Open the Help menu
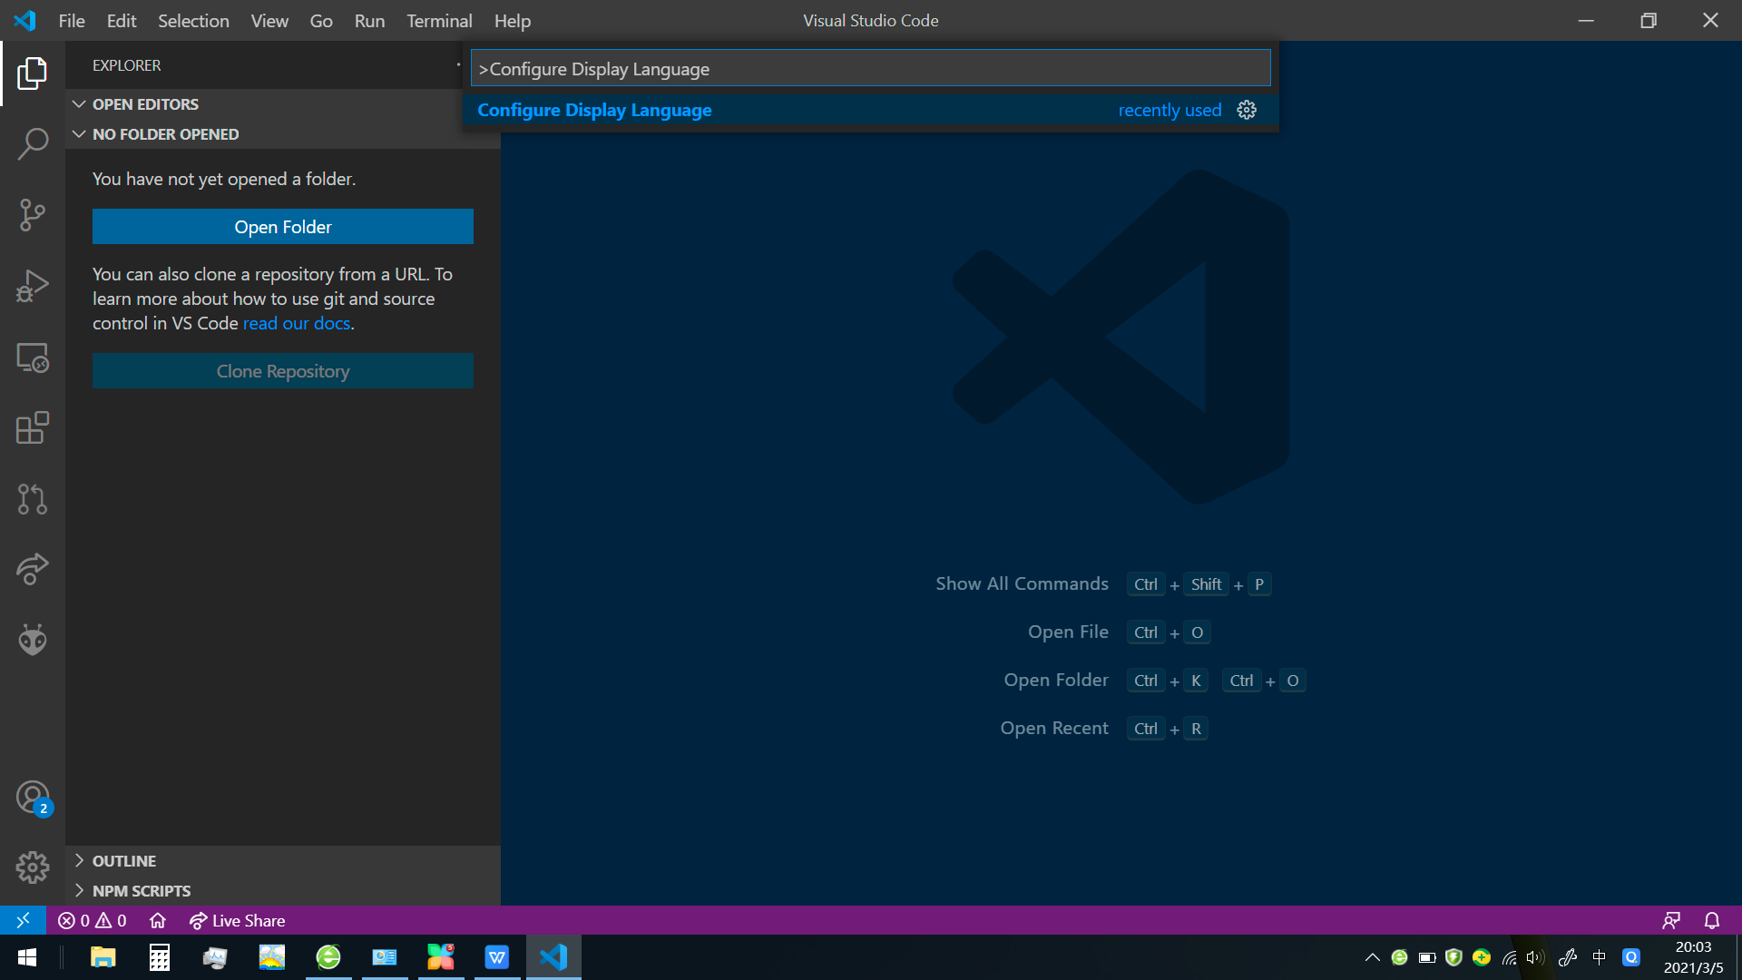 (x=513, y=20)
